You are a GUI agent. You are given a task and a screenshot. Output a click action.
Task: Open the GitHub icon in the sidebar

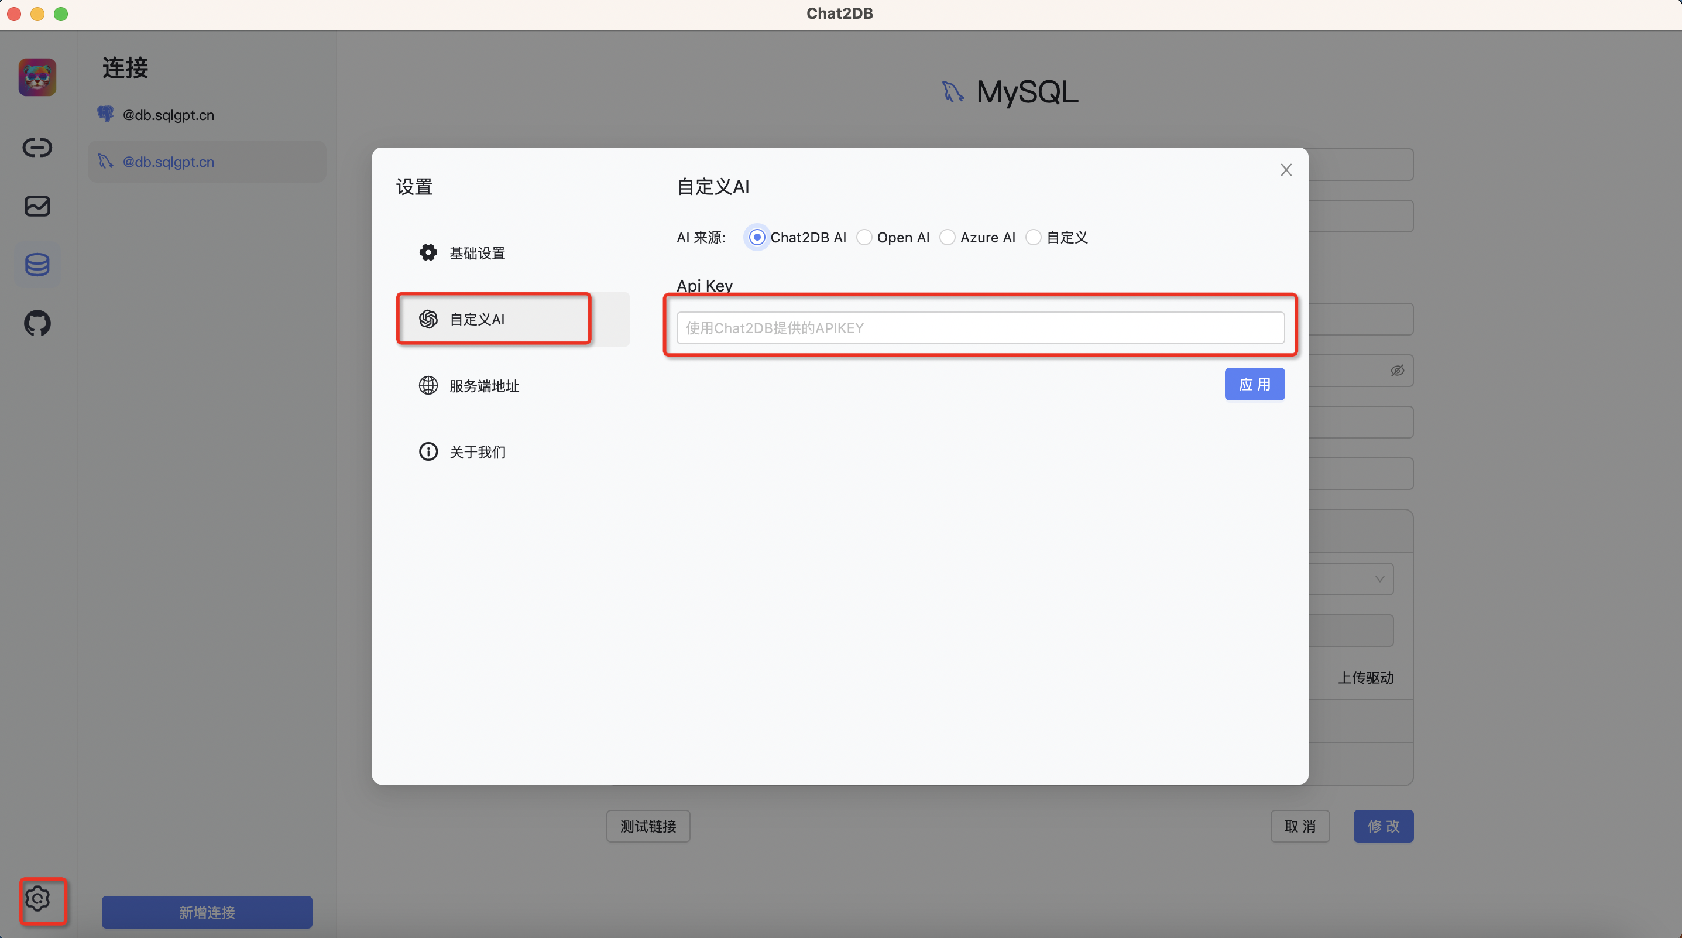click(37, 323)
